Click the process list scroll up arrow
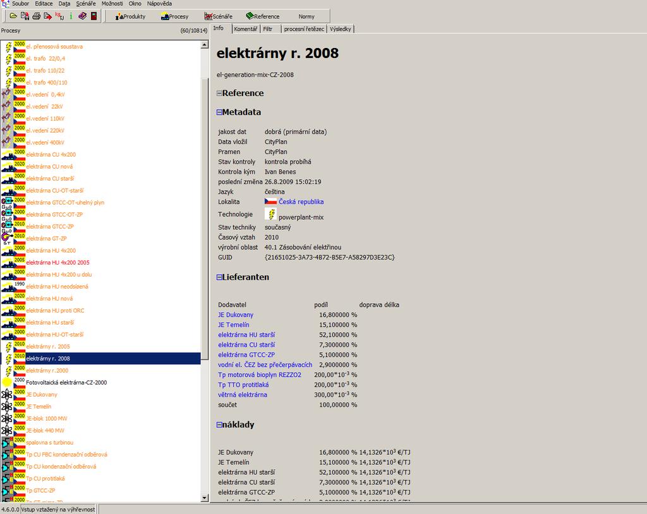 [204, 45]
